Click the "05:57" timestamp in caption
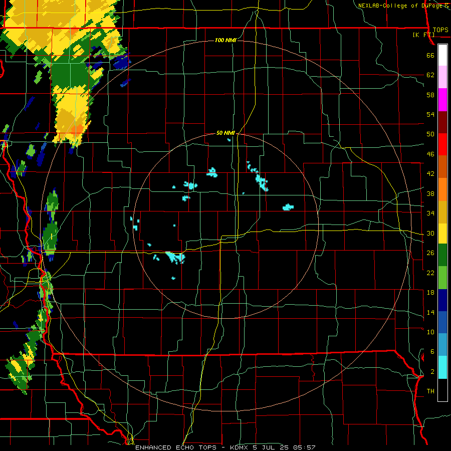The width and height of the screenshot is (451, 451). (x=304, y=447)
